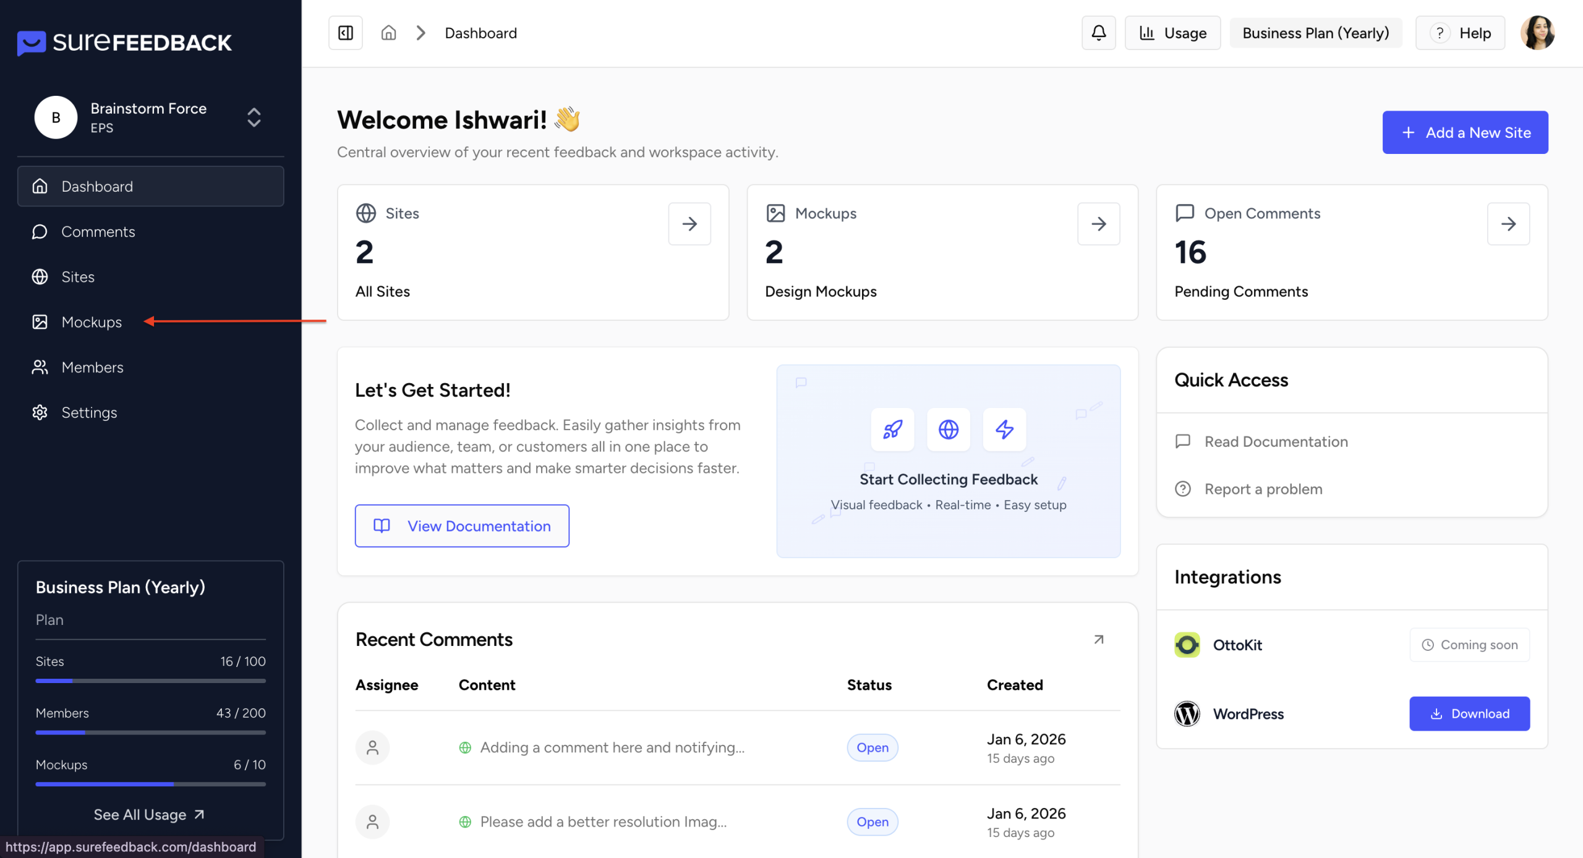Click the user profile avatar

tap(1537, 33)
